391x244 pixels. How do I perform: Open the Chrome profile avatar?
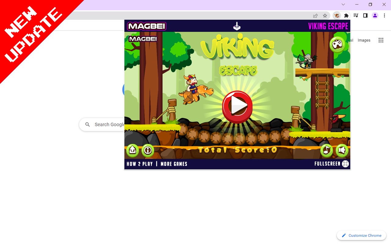[375, 16]
